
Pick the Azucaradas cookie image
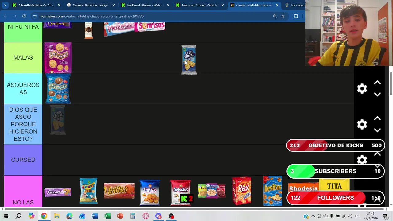[x=58, y=192]
